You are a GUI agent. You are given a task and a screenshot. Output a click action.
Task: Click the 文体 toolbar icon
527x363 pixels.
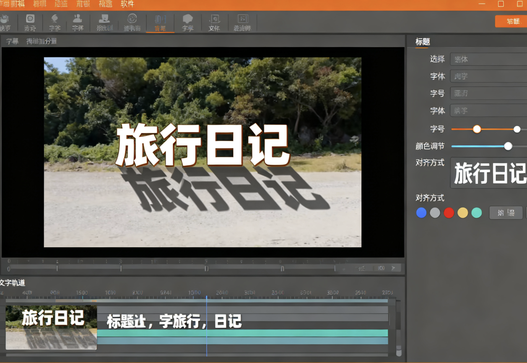click(214, 22)
